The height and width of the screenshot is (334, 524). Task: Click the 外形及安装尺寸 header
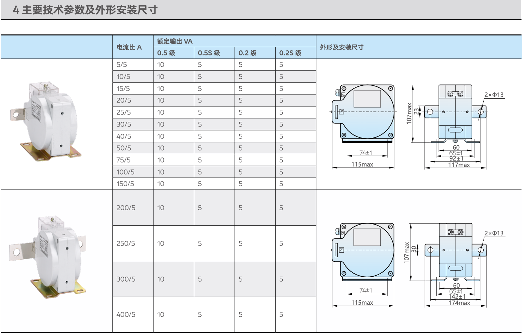342,47
